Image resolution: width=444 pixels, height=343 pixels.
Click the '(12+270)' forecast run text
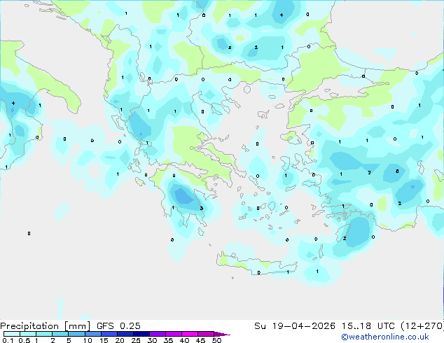pyautogui.click(x=422, y=326)
